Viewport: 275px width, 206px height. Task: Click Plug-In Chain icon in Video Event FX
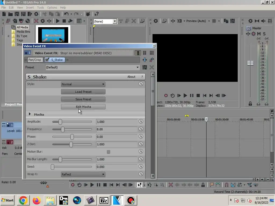tap(145, 60)
